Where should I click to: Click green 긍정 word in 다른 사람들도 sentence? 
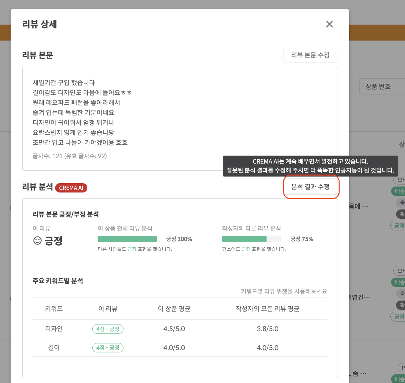coord(132,249)
